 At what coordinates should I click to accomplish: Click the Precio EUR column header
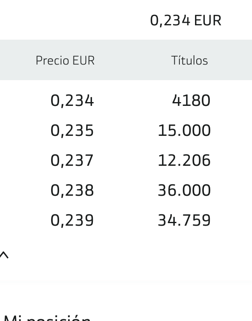tap(65, 60)
